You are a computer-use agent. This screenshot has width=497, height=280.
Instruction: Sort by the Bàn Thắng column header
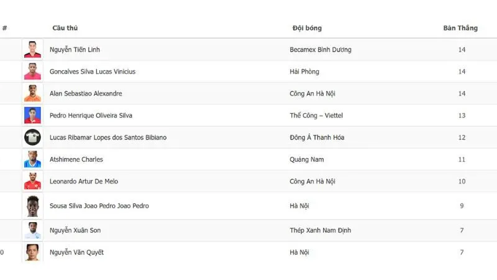pos(460,28)
